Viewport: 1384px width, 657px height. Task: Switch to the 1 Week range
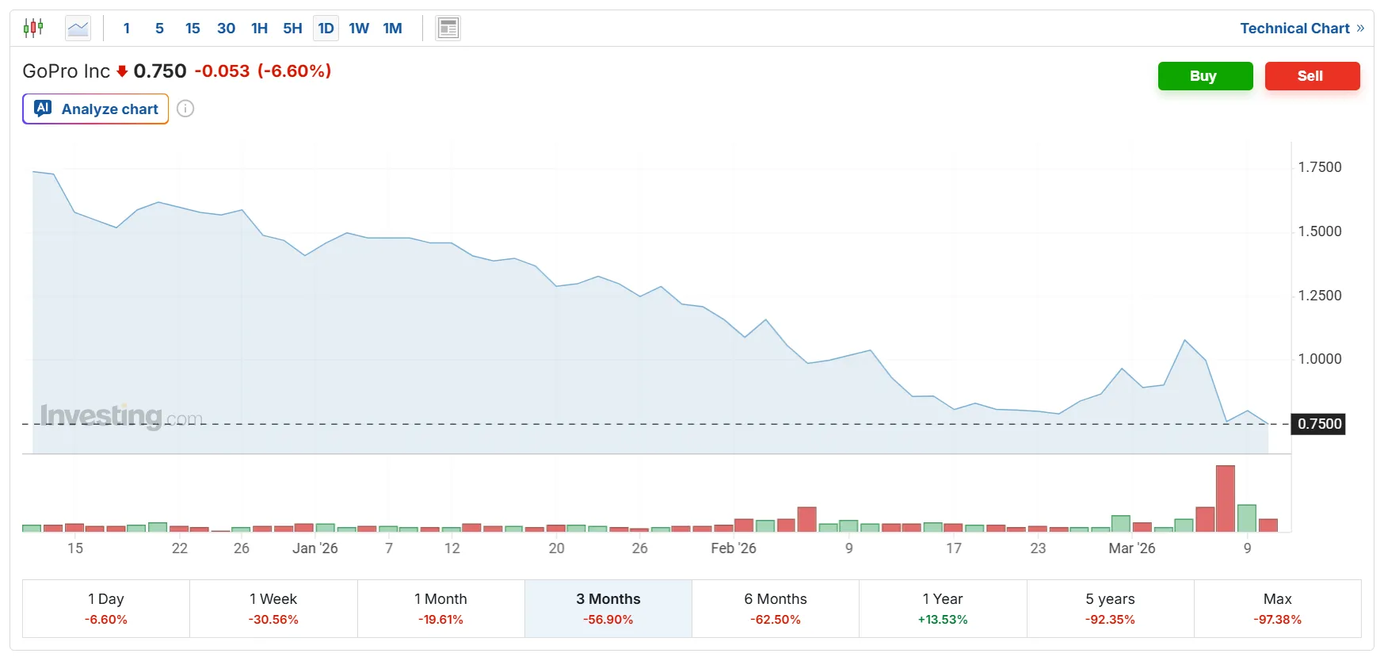pyautogui.click(x=273, y=608)
